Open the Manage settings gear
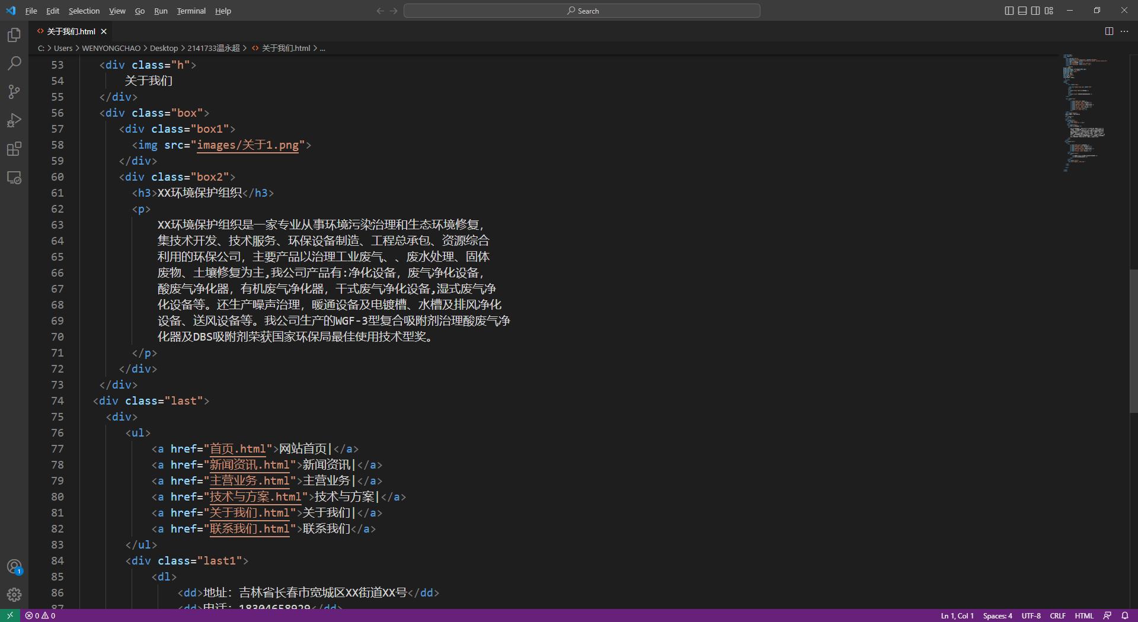 [14, 595]
